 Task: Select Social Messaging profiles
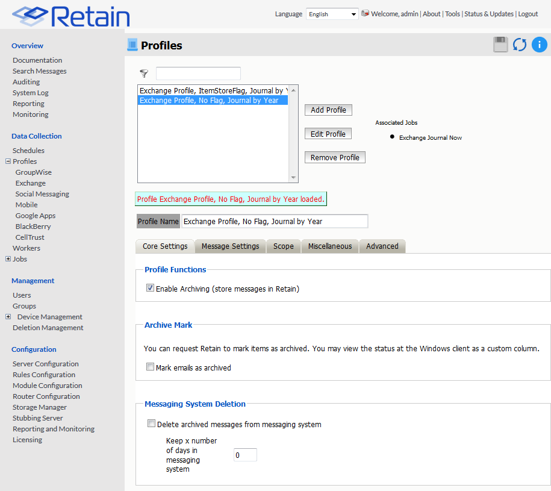coord(42,194)
